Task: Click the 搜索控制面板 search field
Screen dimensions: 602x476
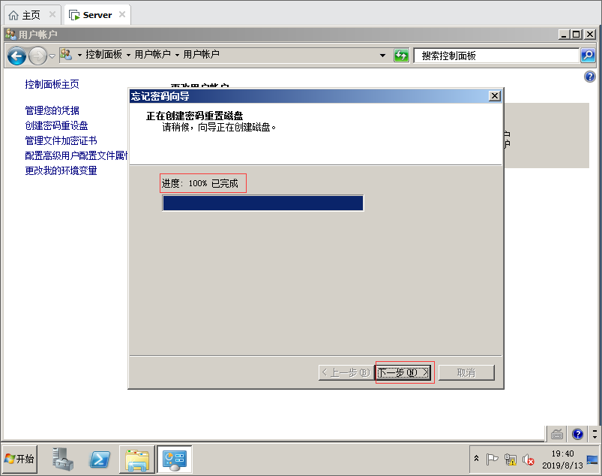Action: coord(496,56)
